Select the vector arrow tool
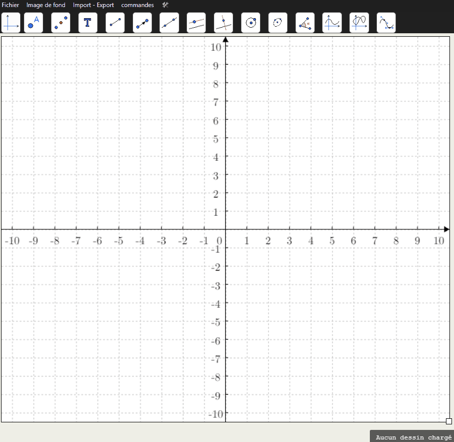Viewport: 454px width, 442px height. click(x=142, y=23)
